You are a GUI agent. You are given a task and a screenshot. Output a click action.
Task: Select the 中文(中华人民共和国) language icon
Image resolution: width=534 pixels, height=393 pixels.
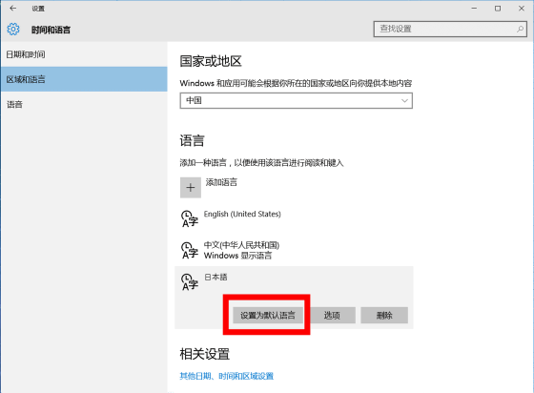point(190,250)
